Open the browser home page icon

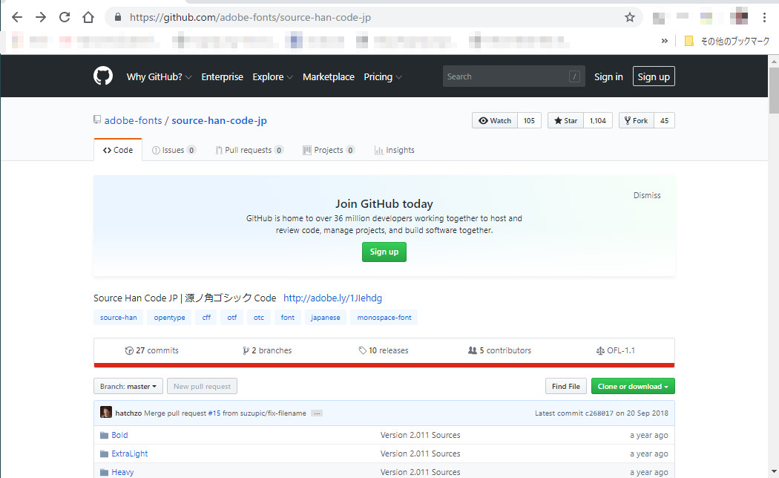pos(88,17)
